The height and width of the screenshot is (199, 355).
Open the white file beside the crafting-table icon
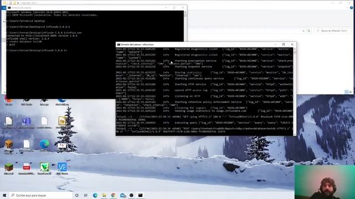tap(27, 145)
